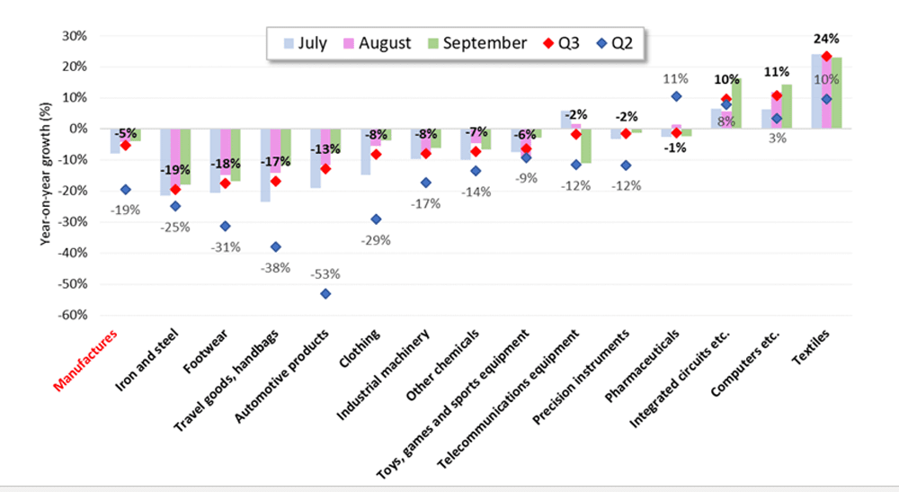Click the red Manufactures axis label

[85, 360]
